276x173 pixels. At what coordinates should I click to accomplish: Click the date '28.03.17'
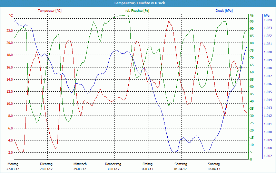point(46,169)
